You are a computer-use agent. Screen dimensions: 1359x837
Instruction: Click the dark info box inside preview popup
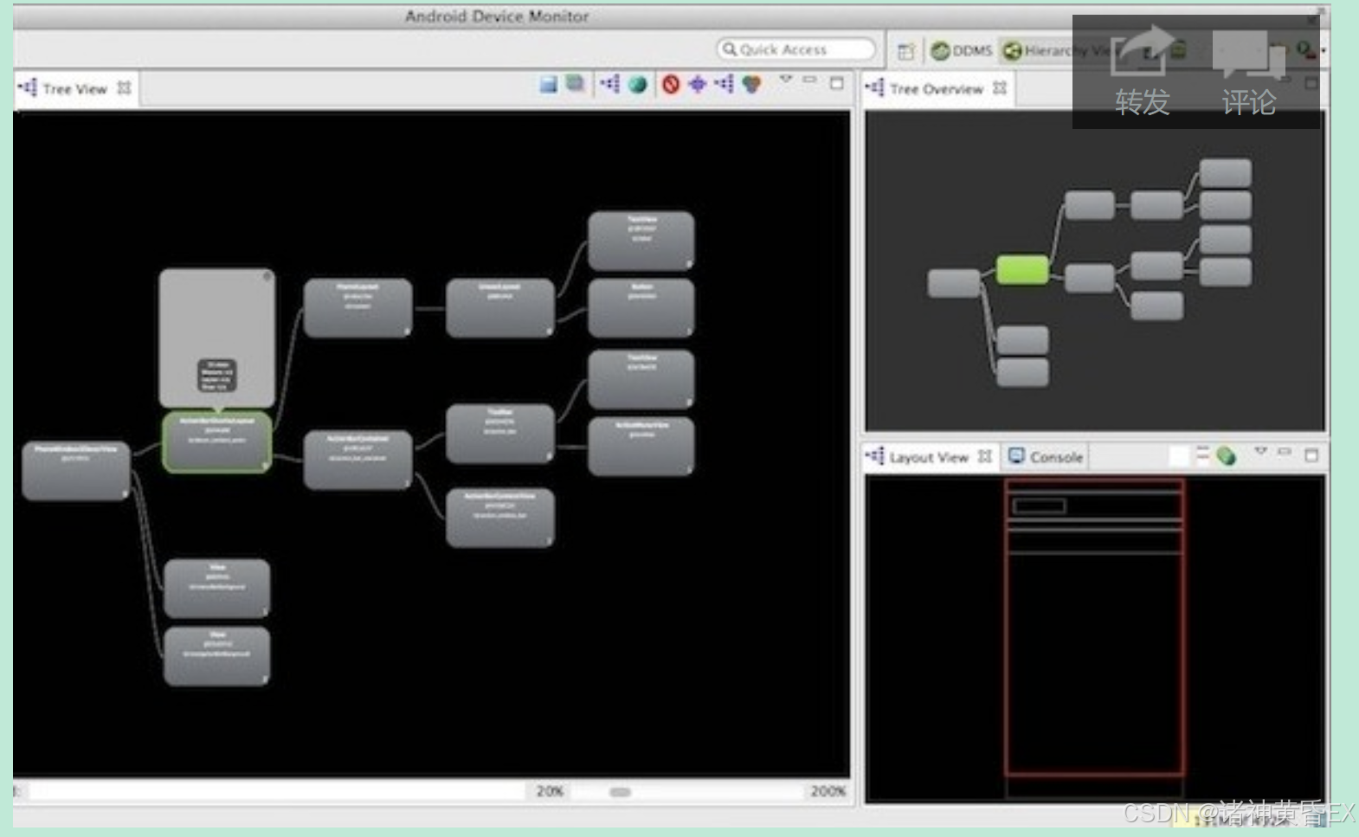[216, 376]
